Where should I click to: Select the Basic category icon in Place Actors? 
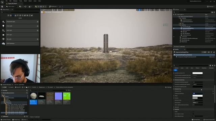point(11,15)
